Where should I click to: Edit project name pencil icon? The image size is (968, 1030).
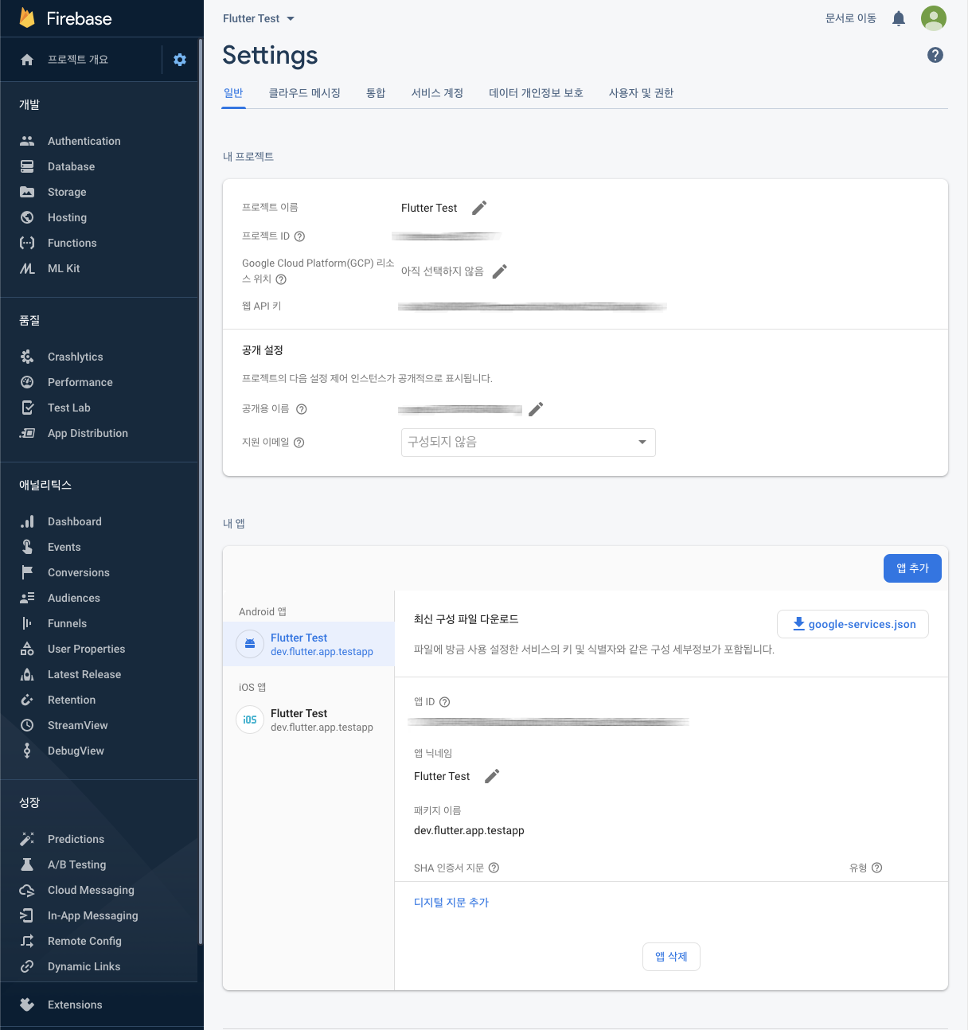click(479, 208)
